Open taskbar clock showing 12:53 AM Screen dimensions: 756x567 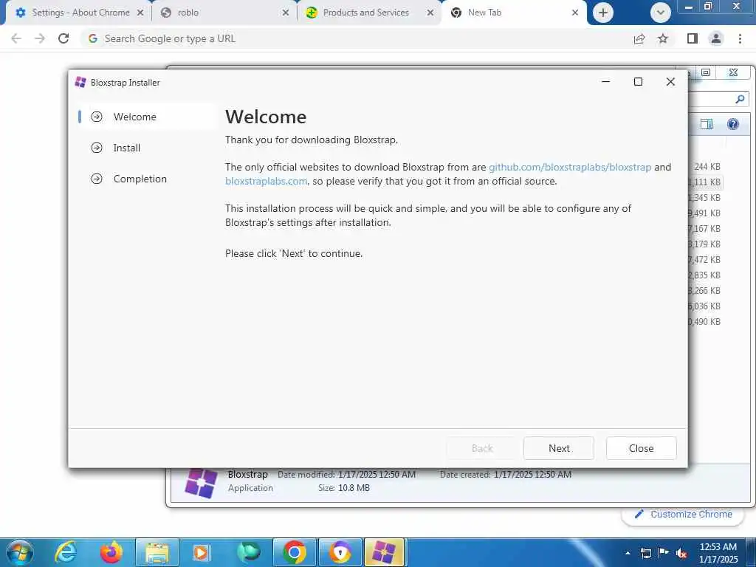(718, 553)
